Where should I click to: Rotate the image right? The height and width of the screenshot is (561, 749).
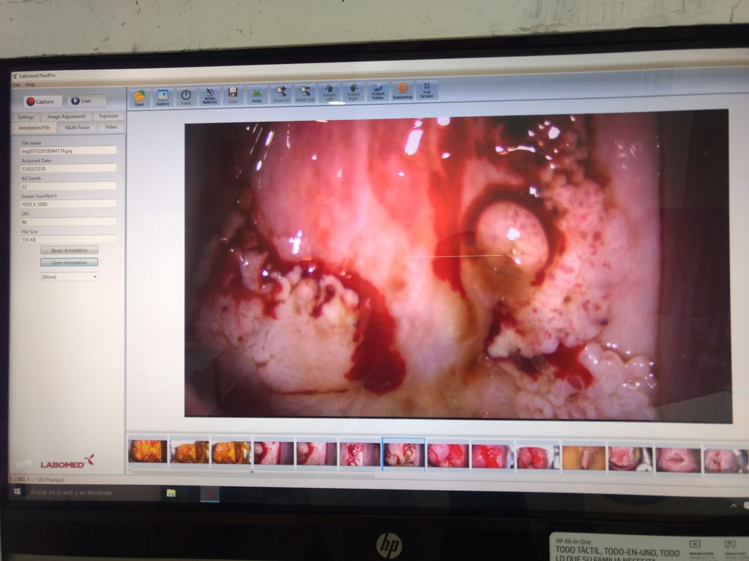353,92
